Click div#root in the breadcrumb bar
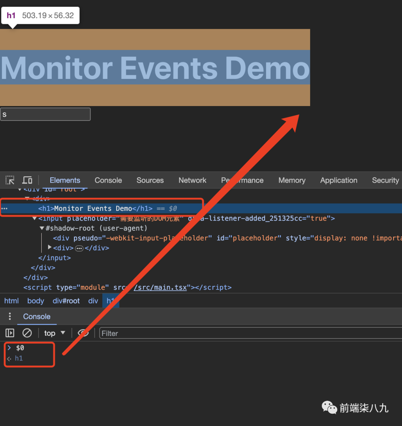Image resolution: width=402 pixels, height=426 pixels. pos(66,301)
